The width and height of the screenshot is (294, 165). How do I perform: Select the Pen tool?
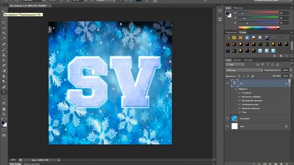(4, 87)
